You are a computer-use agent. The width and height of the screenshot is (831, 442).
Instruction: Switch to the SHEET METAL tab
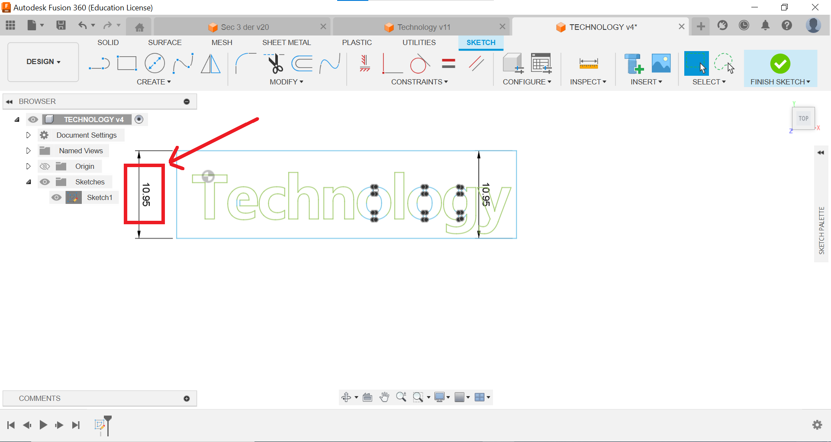pyautogui.click(x=287, y=42)
